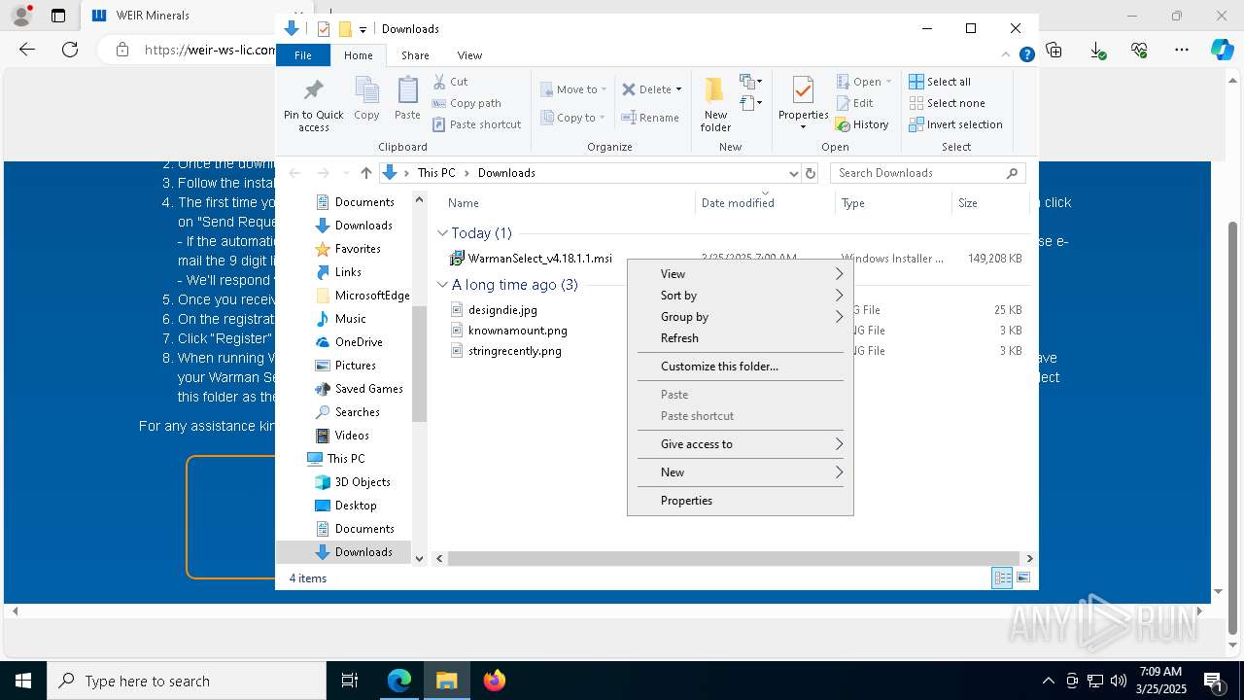Open the File tab
This screenshot has width=1244, height=700.
tap(303, 55)
